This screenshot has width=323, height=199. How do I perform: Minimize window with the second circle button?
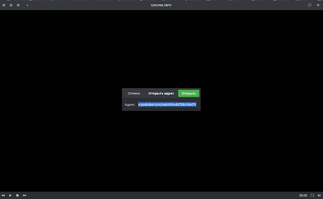11,5
